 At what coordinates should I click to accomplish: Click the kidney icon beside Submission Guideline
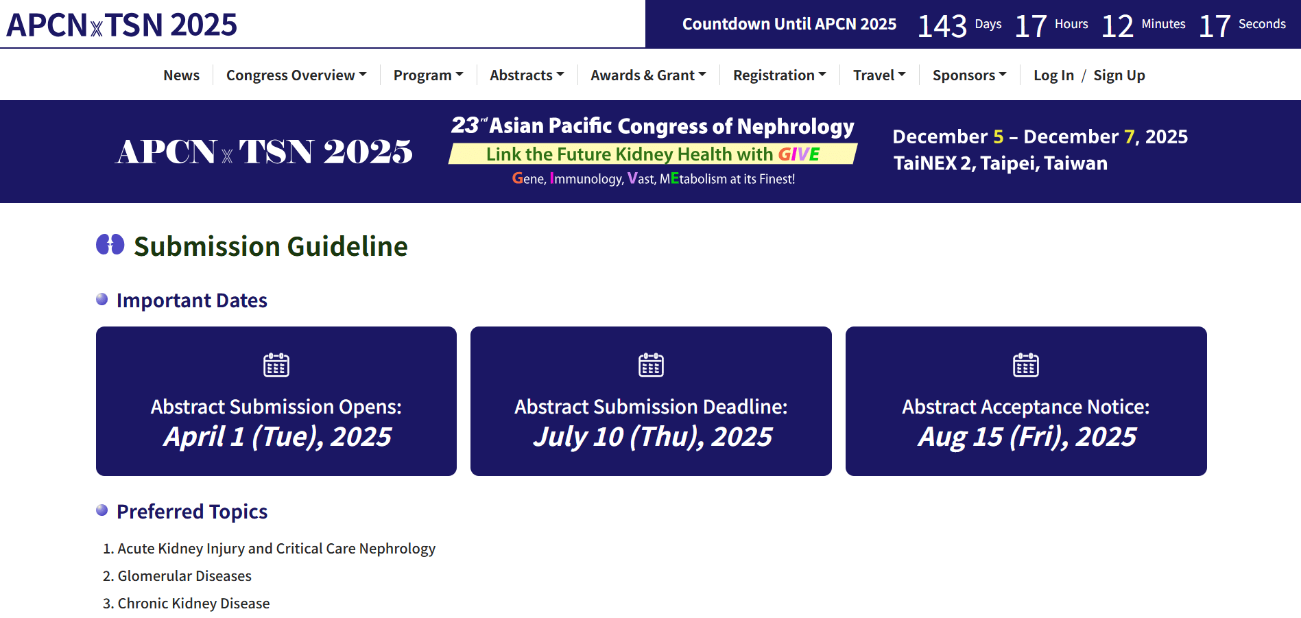[x=110, y=244]
